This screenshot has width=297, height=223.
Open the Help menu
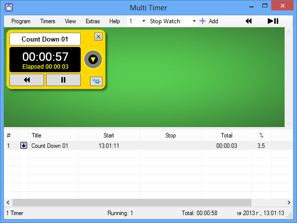pyautogui.click(x=115, y=21)
